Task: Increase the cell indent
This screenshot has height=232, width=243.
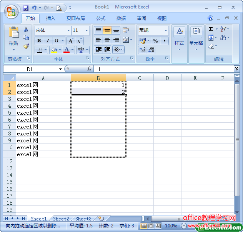Action: click(x=107, y=50)
